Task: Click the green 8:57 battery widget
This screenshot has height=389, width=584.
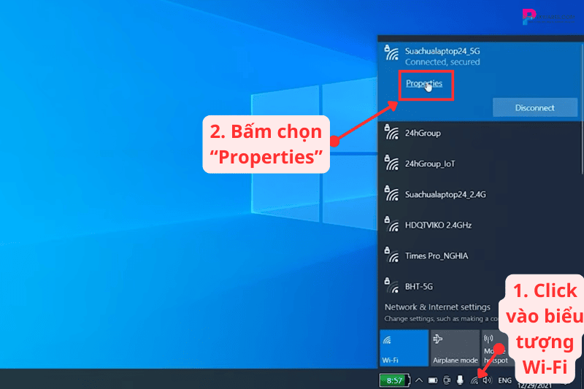Action: coord(394,380)
